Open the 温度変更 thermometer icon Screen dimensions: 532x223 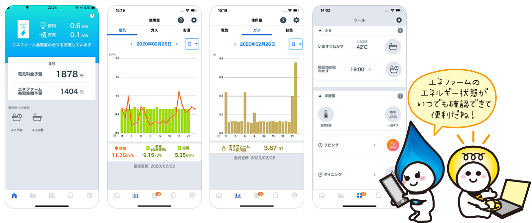coord(326,114)
